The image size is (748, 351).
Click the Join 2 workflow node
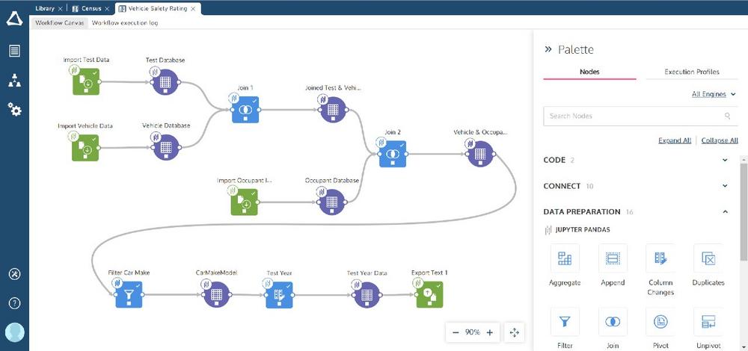(x=393, y=154)
